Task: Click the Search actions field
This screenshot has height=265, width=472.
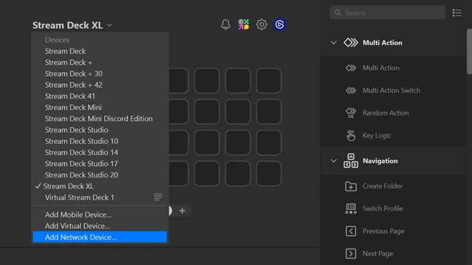Action: click(x=387, y=13)
